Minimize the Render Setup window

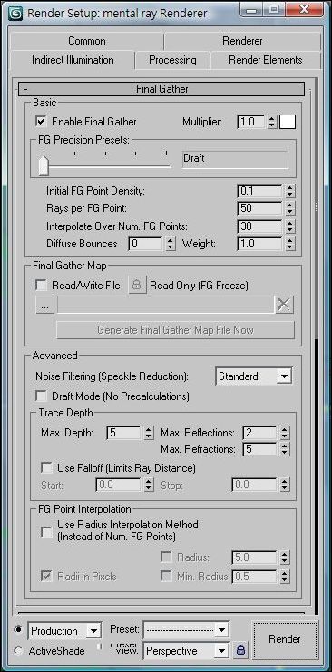coord(252,9)
